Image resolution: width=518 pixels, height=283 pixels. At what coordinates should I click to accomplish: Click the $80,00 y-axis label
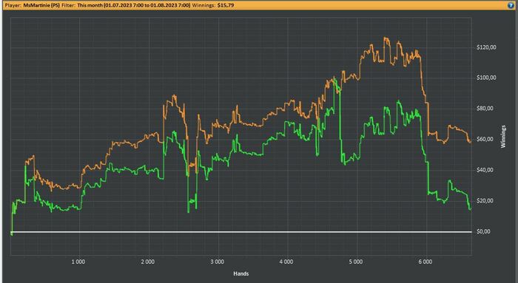point(485,109)
